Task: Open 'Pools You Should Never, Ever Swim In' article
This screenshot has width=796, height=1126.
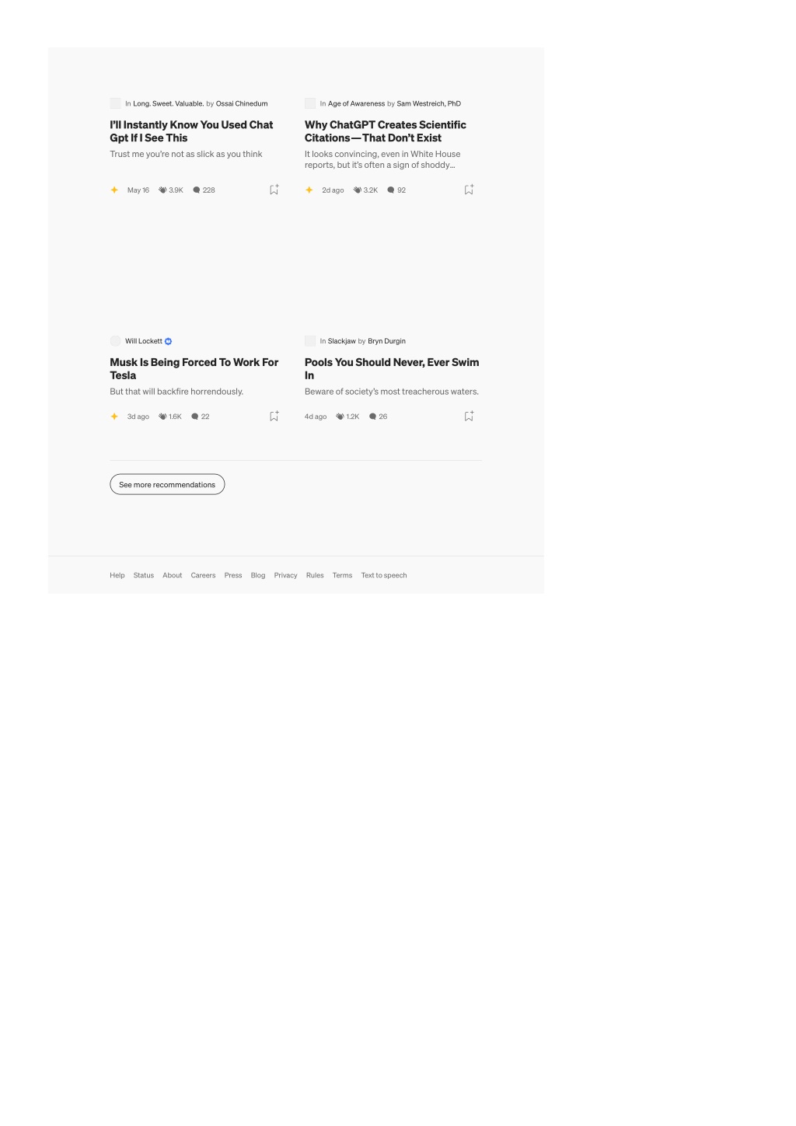Action: pyautogui.click(x=392, y=368)
